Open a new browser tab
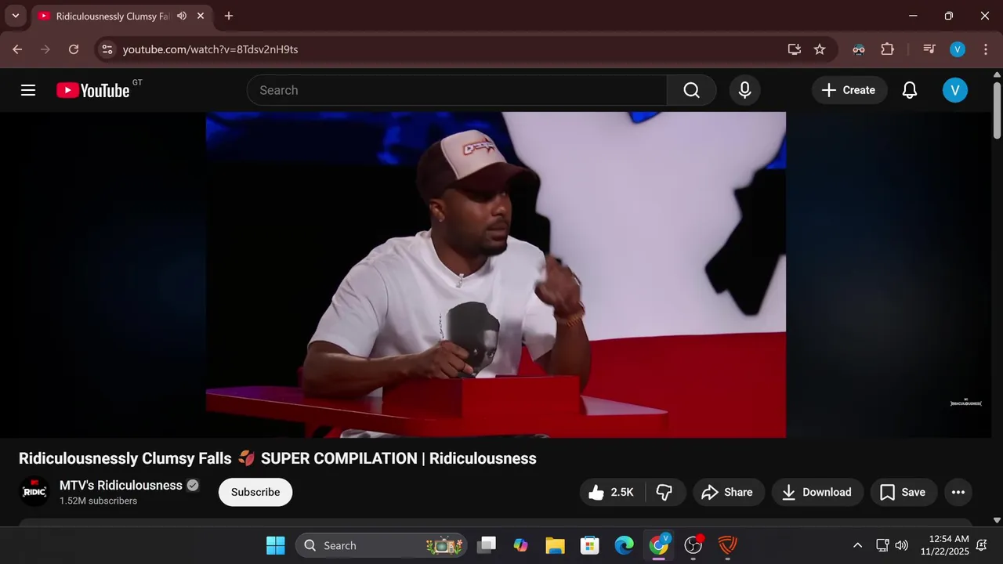This screenshot has width=1003, height=564. 229,16
